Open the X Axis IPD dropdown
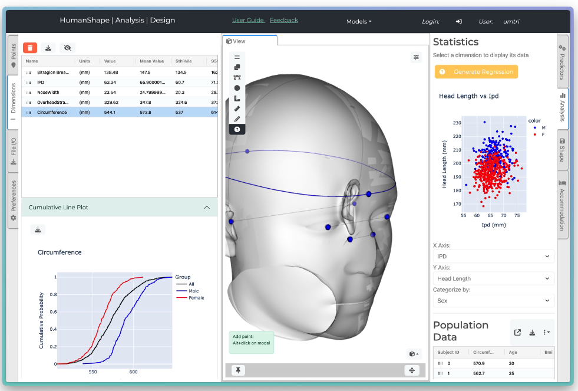 [493, 257]
